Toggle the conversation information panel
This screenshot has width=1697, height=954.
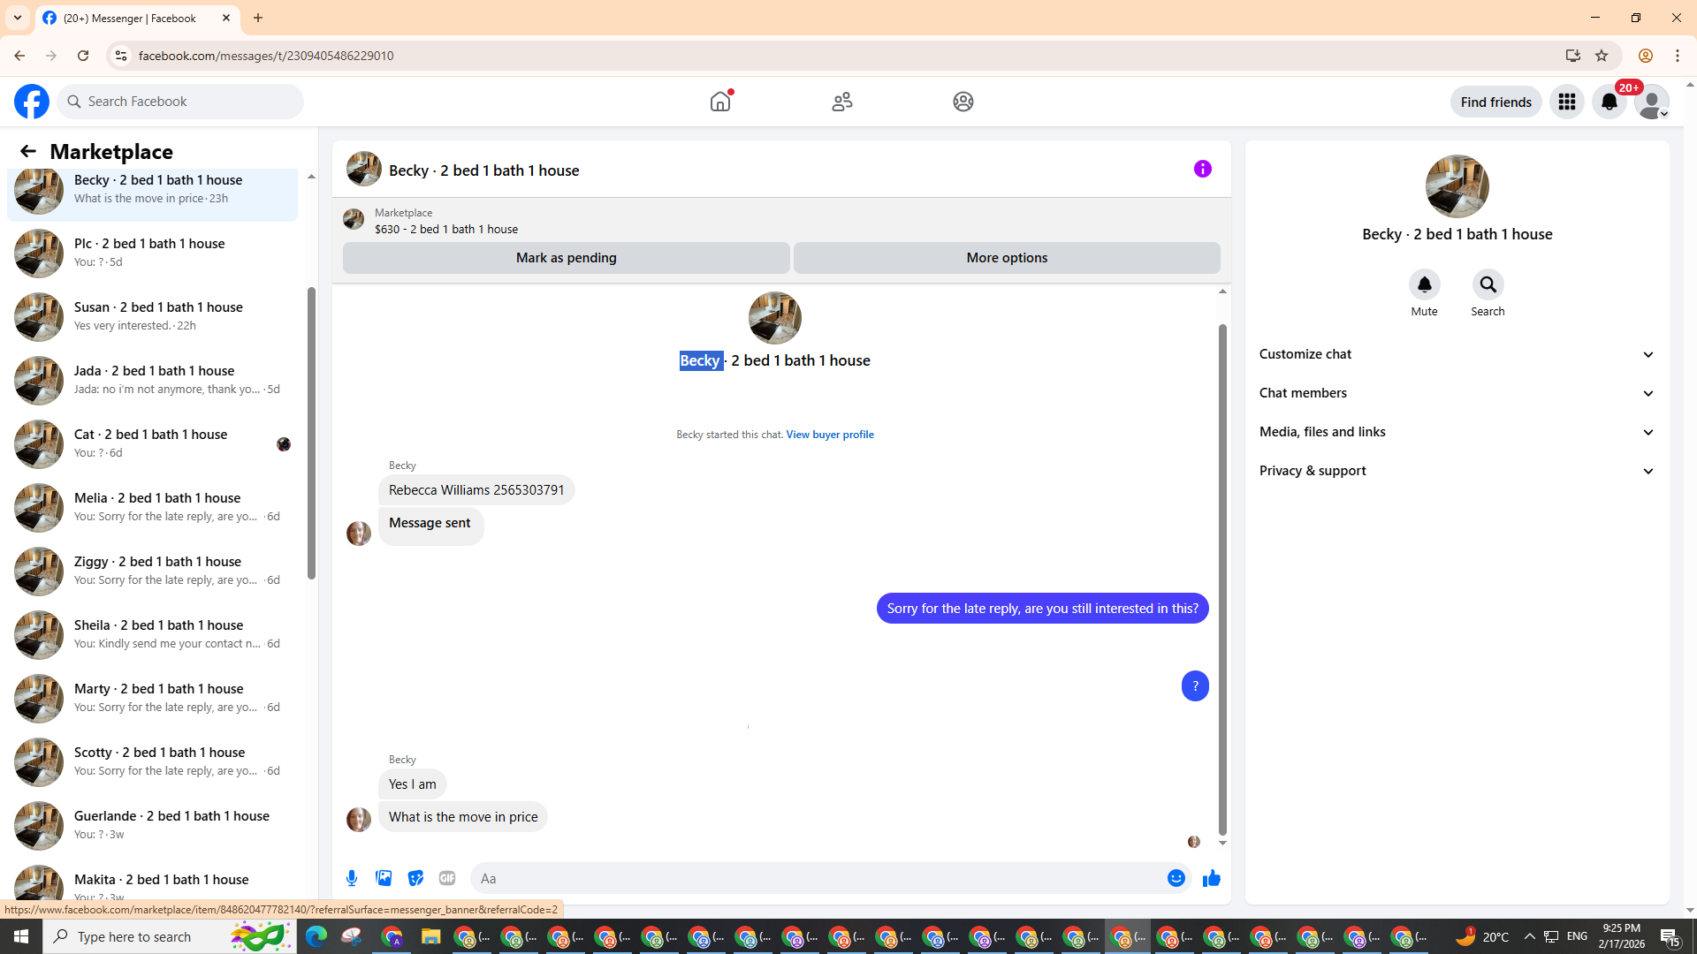tap(1202, 169)
